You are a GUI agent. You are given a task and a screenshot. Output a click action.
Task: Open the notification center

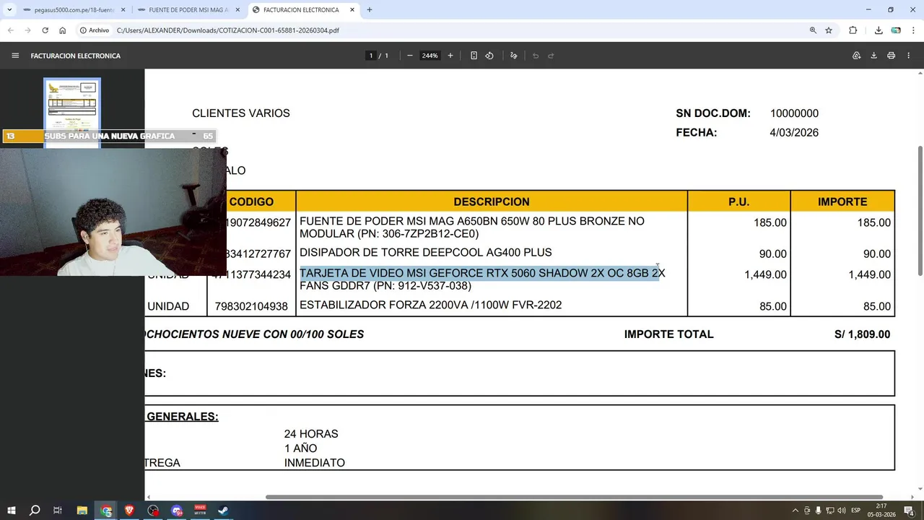910,511
